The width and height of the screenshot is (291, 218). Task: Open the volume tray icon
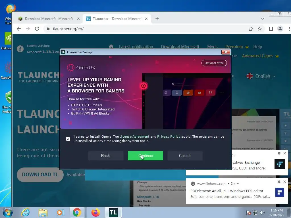point(262,213)
